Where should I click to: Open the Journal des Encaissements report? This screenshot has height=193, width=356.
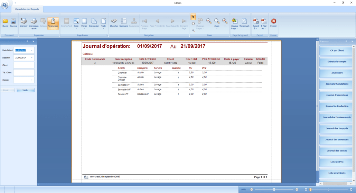click(337, 117)
